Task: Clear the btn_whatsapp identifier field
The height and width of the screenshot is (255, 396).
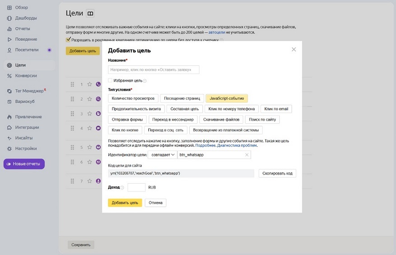Action: point(247,155)
